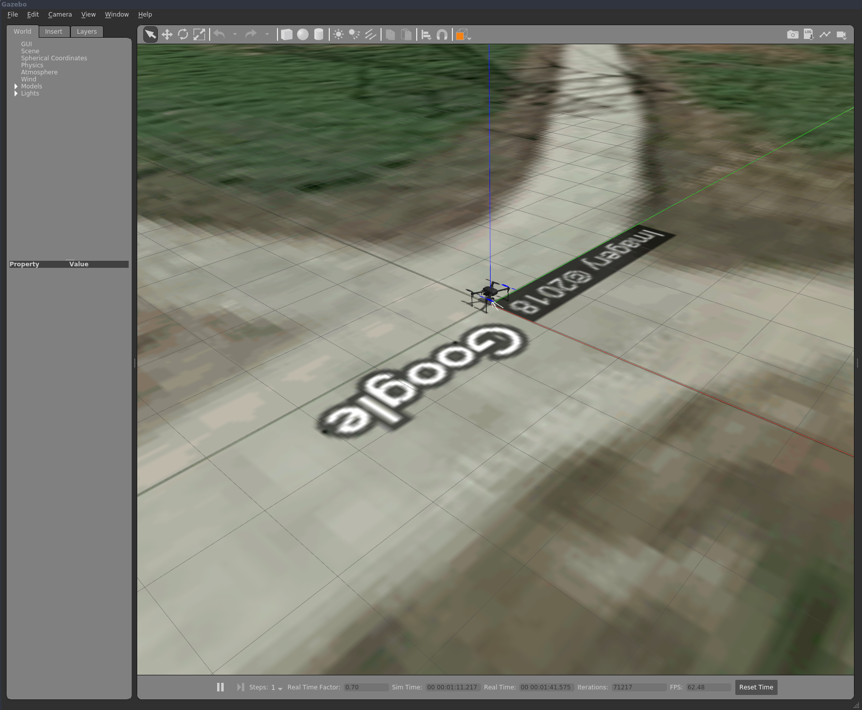Add a point light
Screen dimensions: 862x710
pos(338,35)
